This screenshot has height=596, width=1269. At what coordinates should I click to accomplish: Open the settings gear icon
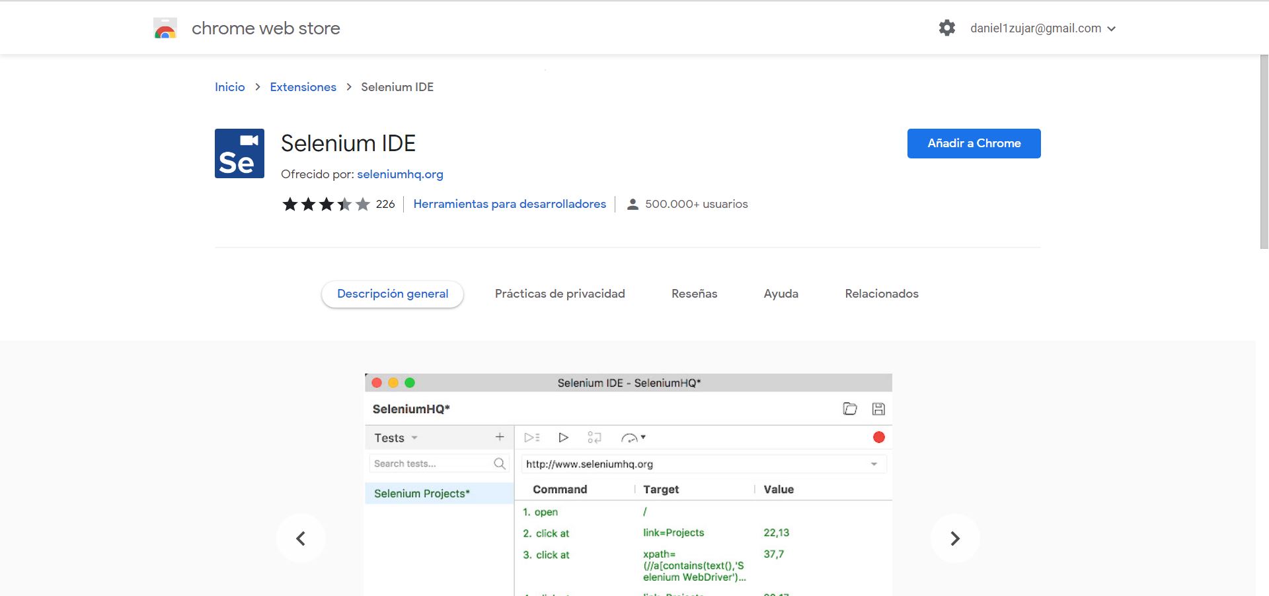point(947,28)
